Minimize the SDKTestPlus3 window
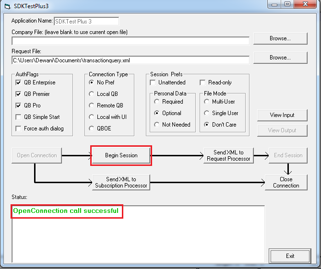Image resolution: width=321 pixels, height=269 pixels. tap(274, 4)
